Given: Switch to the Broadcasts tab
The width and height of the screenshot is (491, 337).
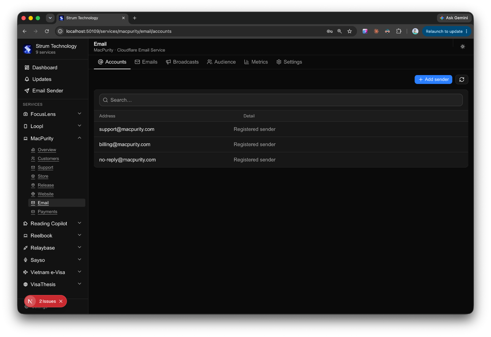Looking at the screenshot, I should pyautogui.click(x=182, y=62).
